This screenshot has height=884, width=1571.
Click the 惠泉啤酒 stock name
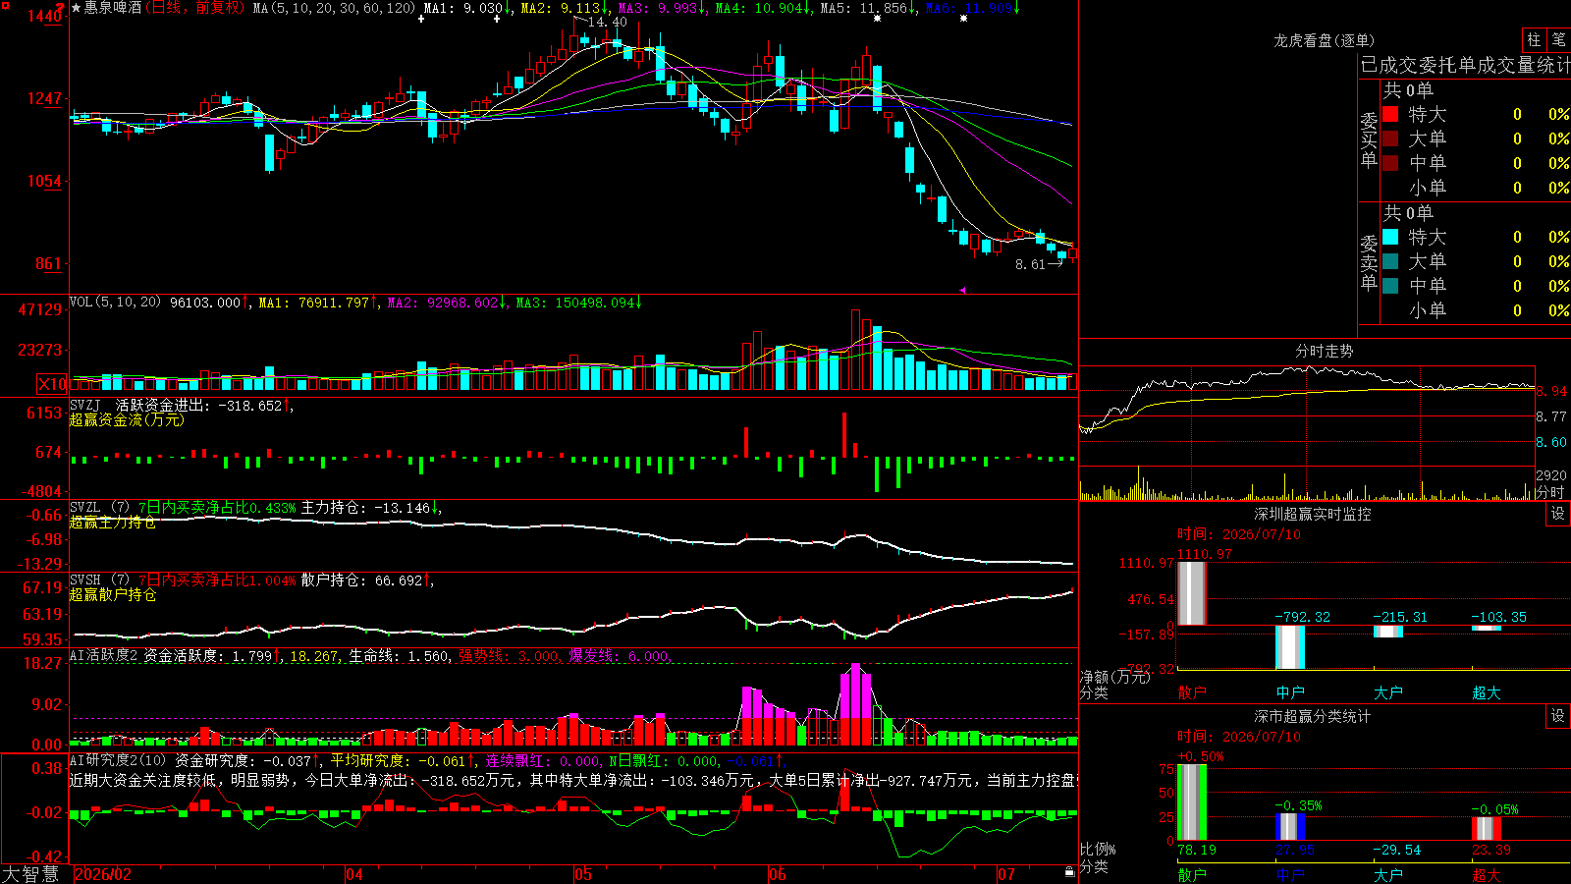(x=113, y=8)
